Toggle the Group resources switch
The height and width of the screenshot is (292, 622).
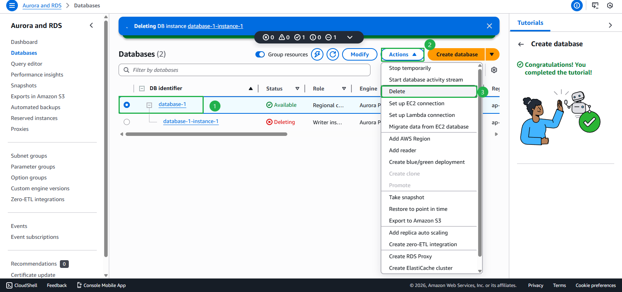pos(260,54)
